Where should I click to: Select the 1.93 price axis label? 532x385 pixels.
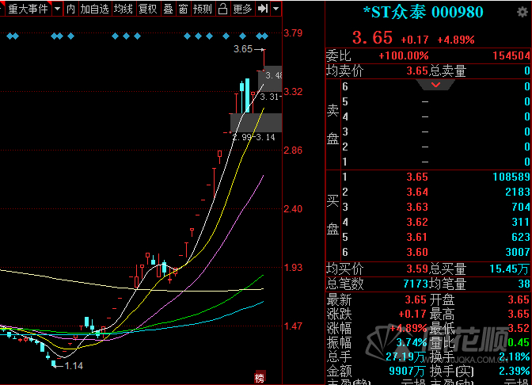click(x=293, y=268)
